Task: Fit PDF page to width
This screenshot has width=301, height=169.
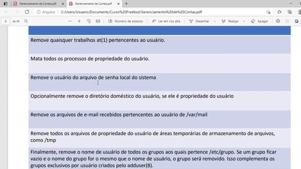Action: pyautogui.click(x=98, y=21)
